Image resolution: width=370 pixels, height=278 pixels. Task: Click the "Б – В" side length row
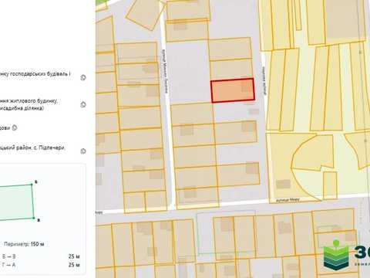tap(41, 256)
